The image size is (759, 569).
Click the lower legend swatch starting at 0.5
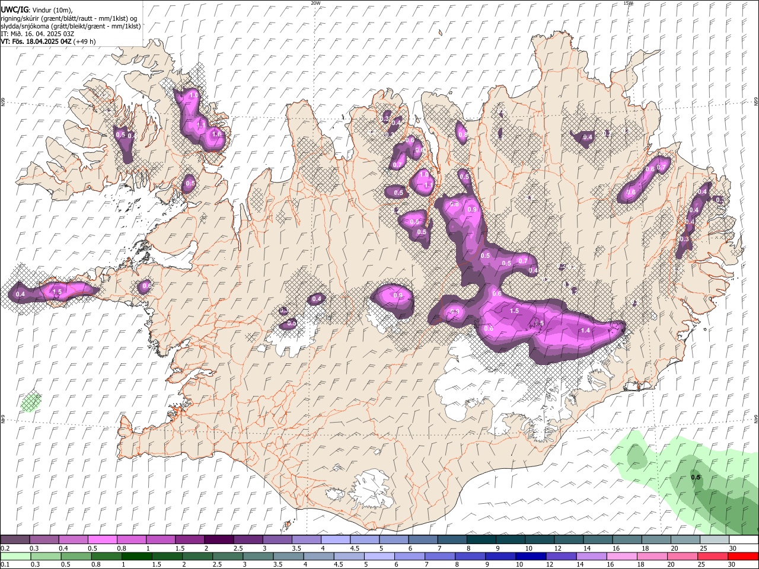pyautogui.click(x=76, y=556)
